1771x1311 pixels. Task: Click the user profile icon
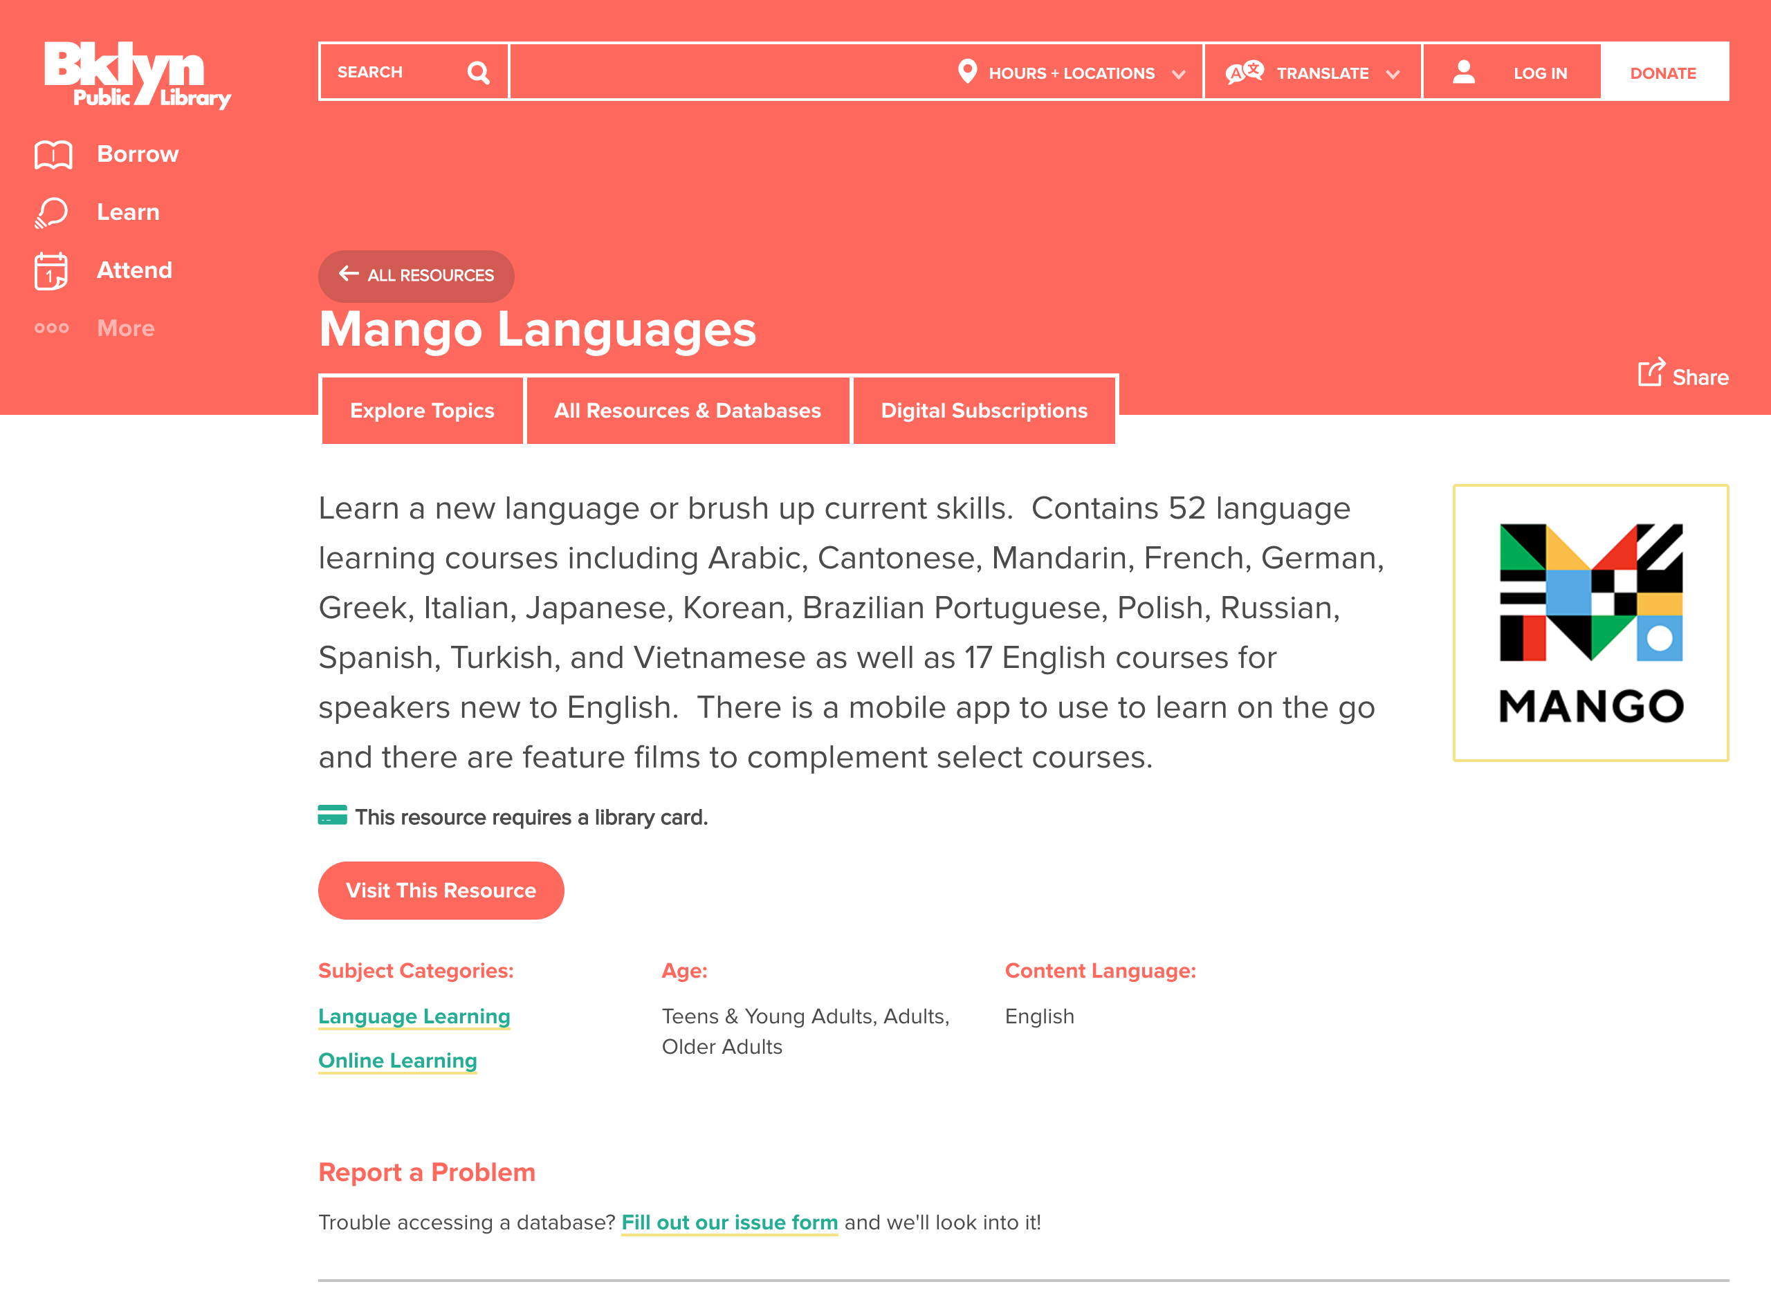coord(1464,72)
